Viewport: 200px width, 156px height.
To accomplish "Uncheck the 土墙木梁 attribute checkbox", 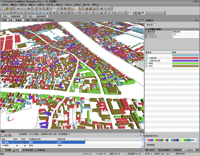I will tap(147, 58).
